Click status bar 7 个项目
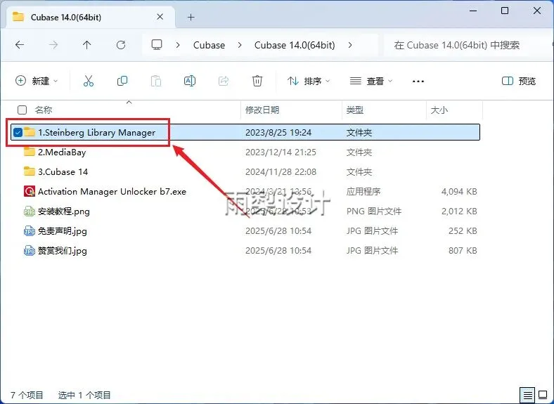This screenshot has width=554, height=404. pyautogui.click(x=27, y=395)
